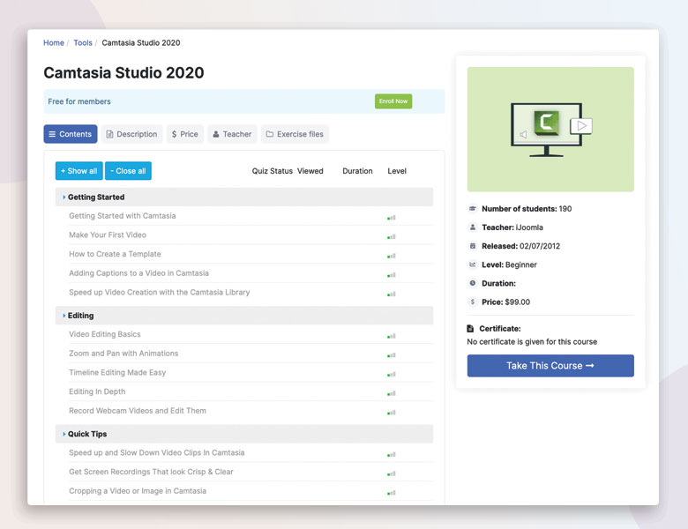Click the chart icon beside Level: Beginner
The width and height of the screenshot is (688, 529).
(473, 264)
